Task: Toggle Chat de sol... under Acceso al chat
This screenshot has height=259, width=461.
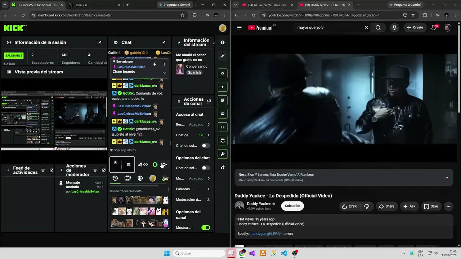Action: (206, 146)
